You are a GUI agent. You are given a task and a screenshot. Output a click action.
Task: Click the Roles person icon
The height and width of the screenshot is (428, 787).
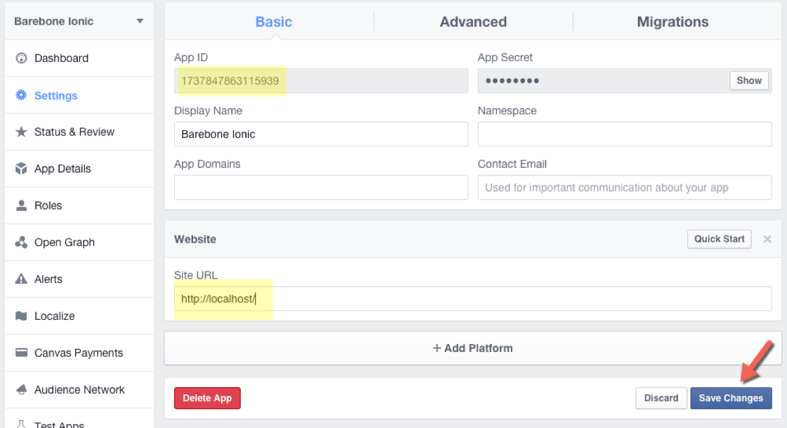pos(21,206)
